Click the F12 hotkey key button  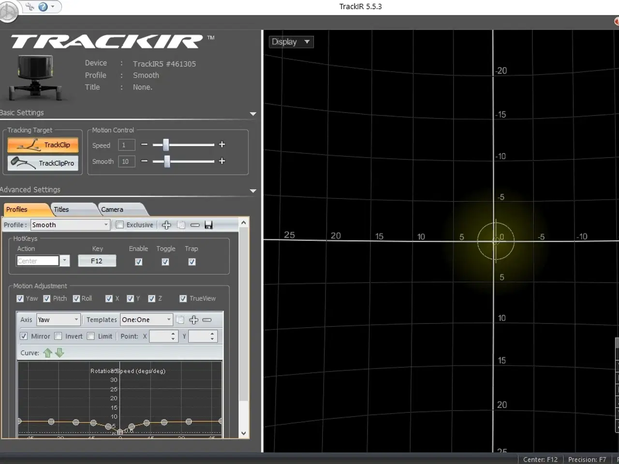tap(97, 261)
